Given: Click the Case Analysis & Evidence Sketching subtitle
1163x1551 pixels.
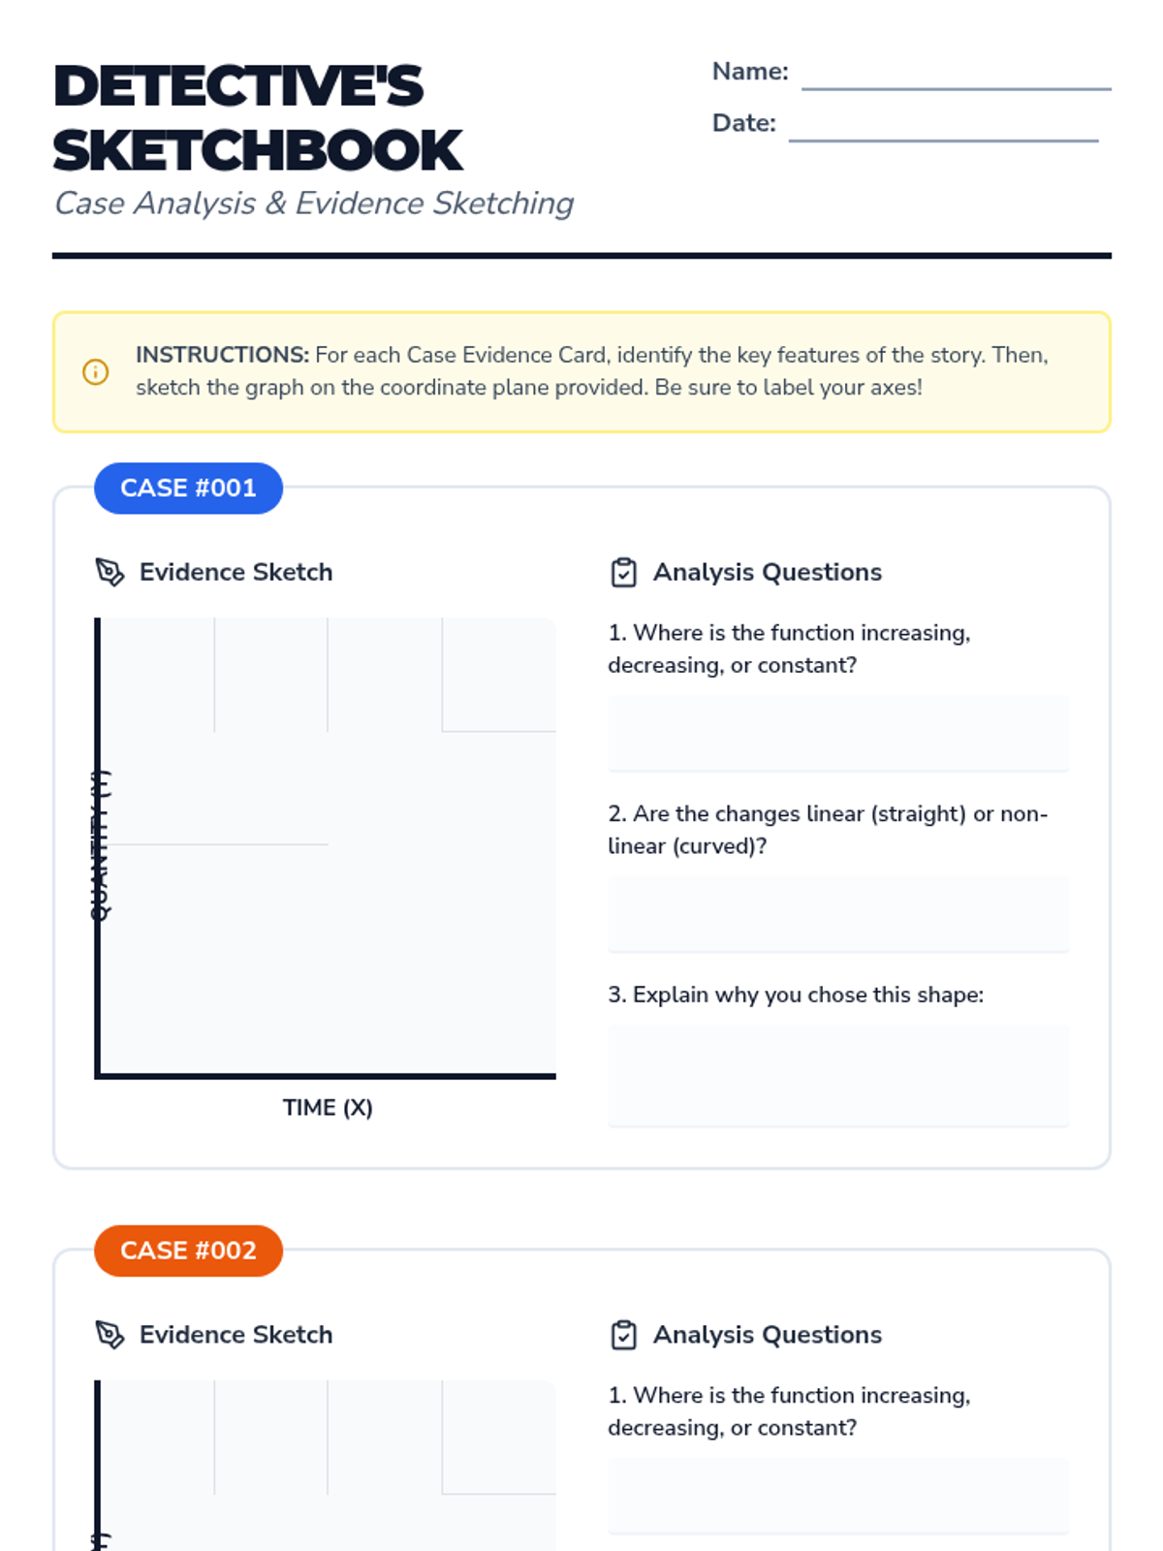Looking at the screenshot, I should click(314, 204).
